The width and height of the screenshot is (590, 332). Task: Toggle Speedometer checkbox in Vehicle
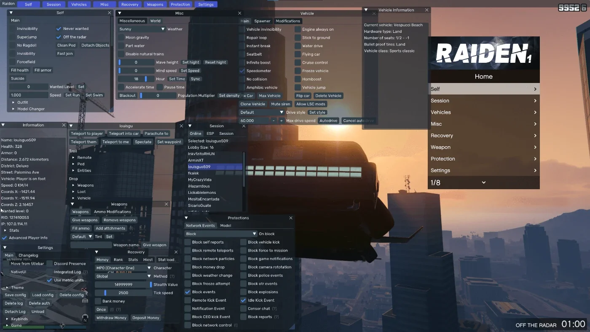(242, 71)
